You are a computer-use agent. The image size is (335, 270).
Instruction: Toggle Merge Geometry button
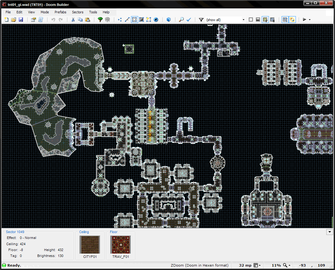tap(292, 20)
